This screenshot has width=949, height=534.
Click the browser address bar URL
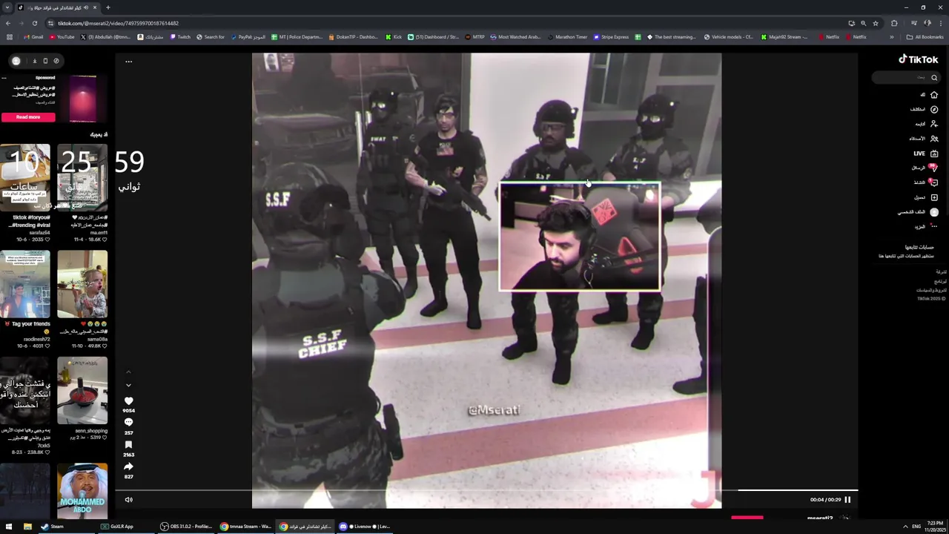pyautogui.click(x=118, y=23)
